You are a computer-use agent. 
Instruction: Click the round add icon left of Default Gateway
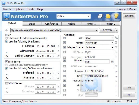pos(7,57)
